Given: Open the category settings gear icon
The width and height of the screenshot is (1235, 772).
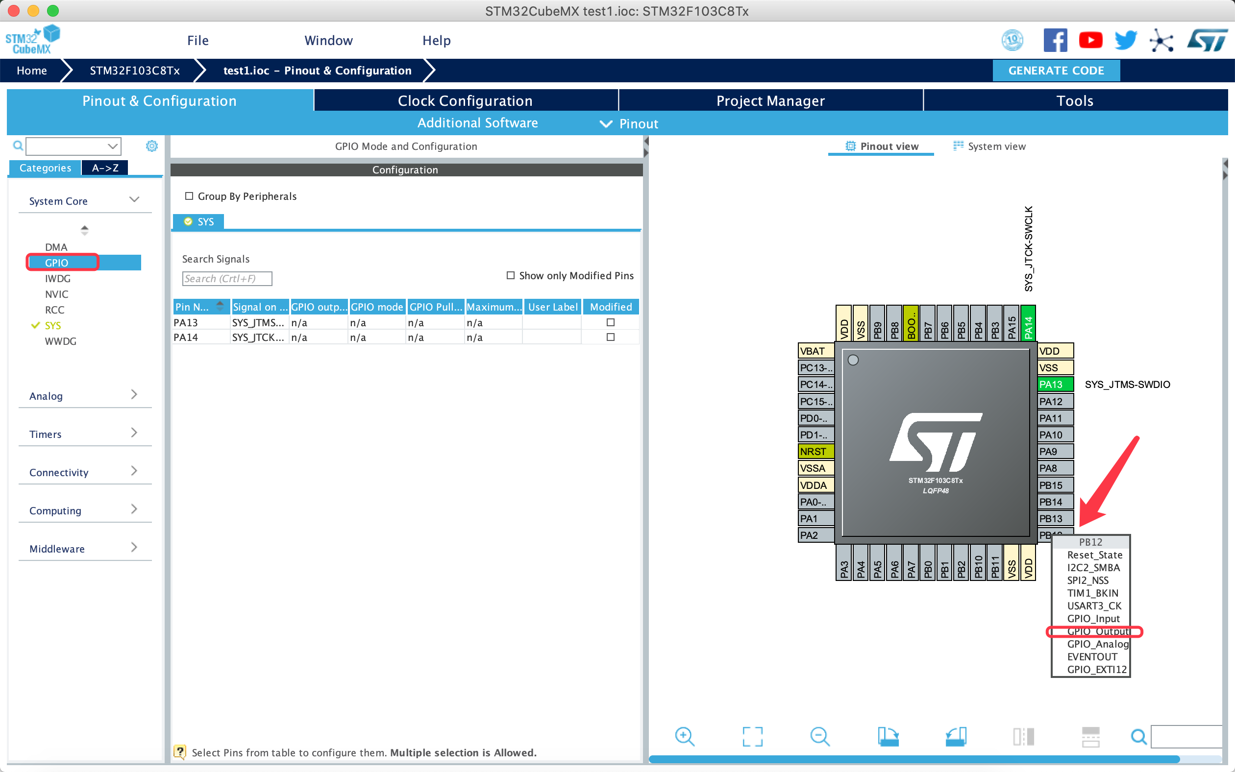Looking at the screenshot, I should tap(152, 146).
